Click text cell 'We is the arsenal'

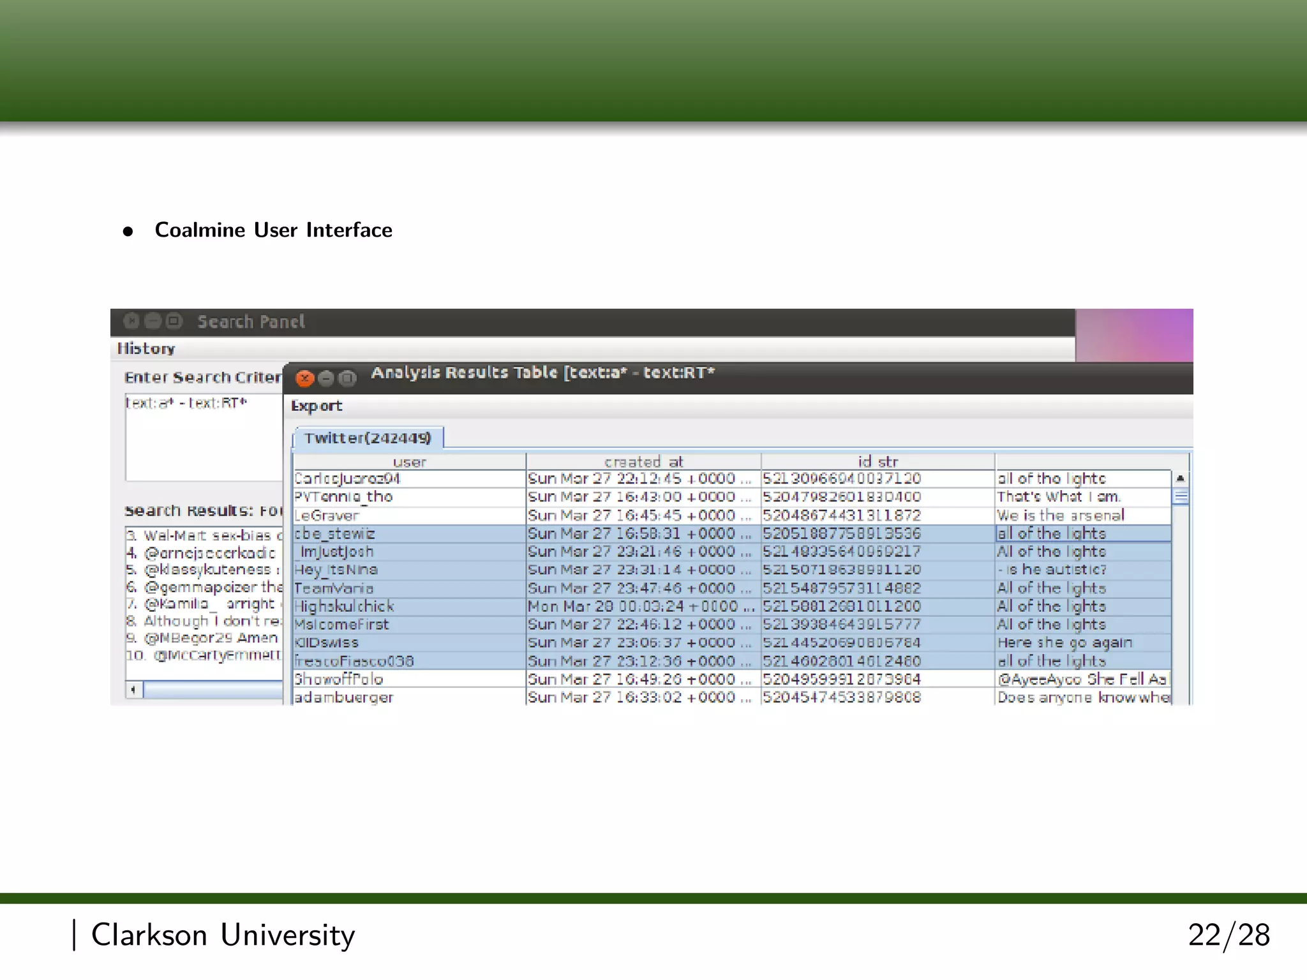(1084, 516)
